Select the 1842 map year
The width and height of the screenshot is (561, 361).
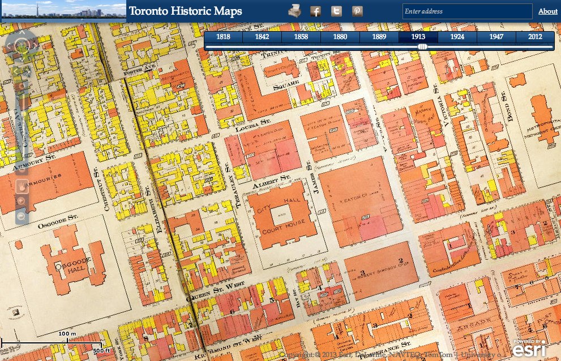pos(262,36)
